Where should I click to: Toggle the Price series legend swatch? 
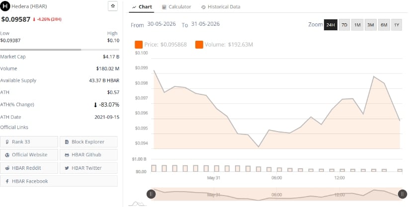pos(139,45)
